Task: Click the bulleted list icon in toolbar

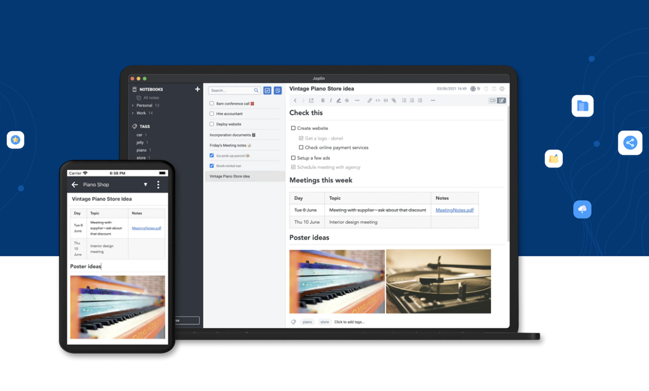Action: point(404,101)
